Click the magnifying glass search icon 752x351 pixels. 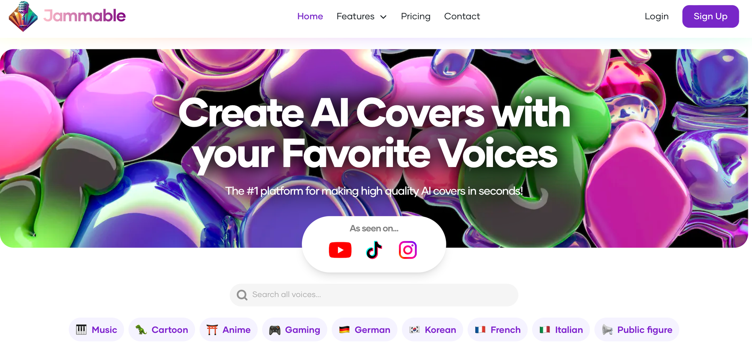[x=242, y=295]
